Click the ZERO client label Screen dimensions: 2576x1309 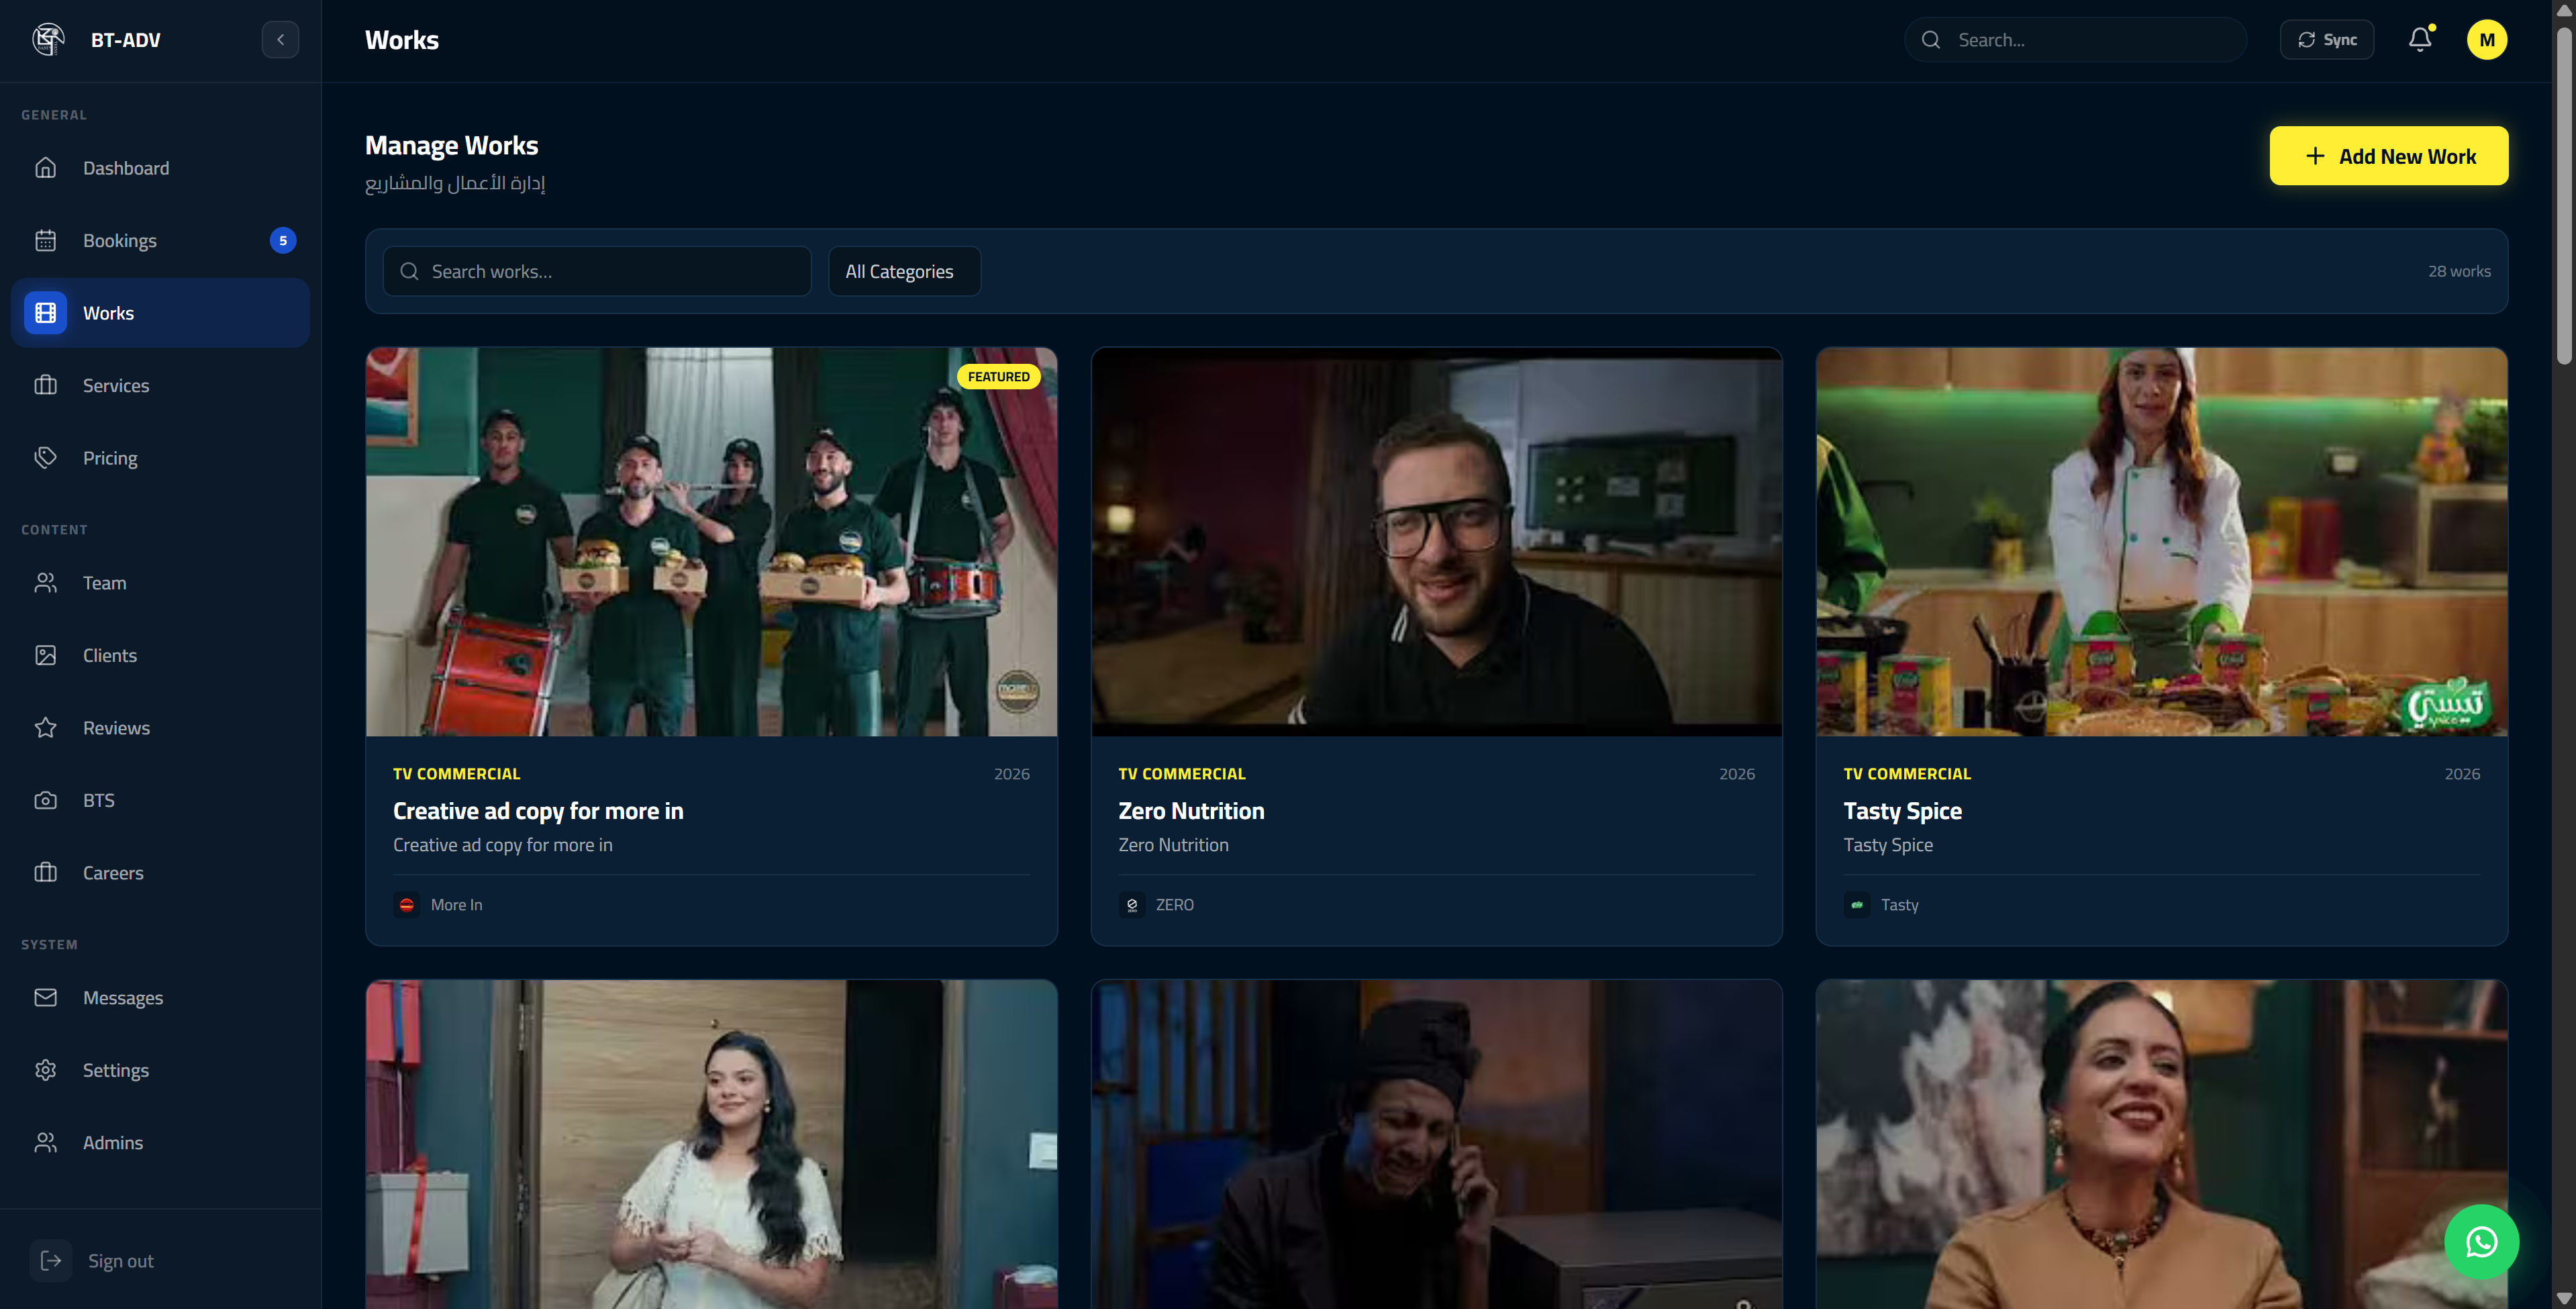click(1174, 905)
